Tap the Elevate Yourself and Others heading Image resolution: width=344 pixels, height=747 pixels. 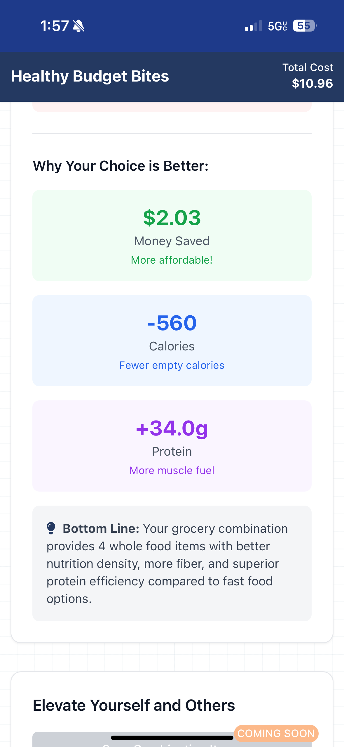(x=134, y=705)
